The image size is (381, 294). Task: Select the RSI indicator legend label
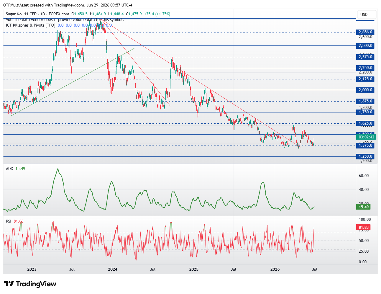coord(9,221)
